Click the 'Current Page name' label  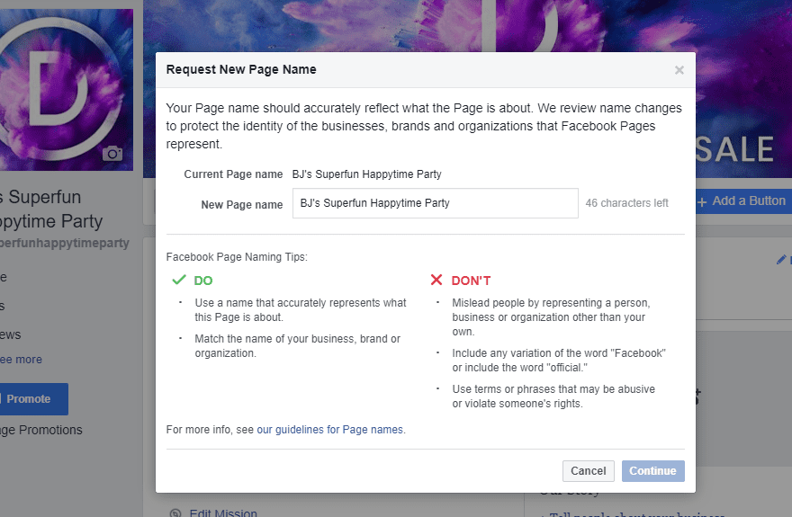[x=233, y=174]
